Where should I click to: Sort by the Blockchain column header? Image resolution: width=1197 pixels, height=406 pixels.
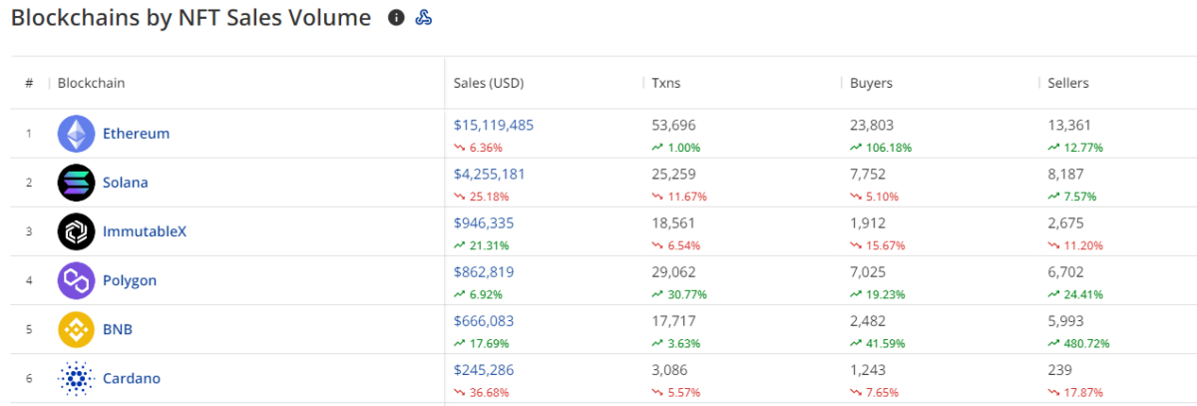pos(92,83)
